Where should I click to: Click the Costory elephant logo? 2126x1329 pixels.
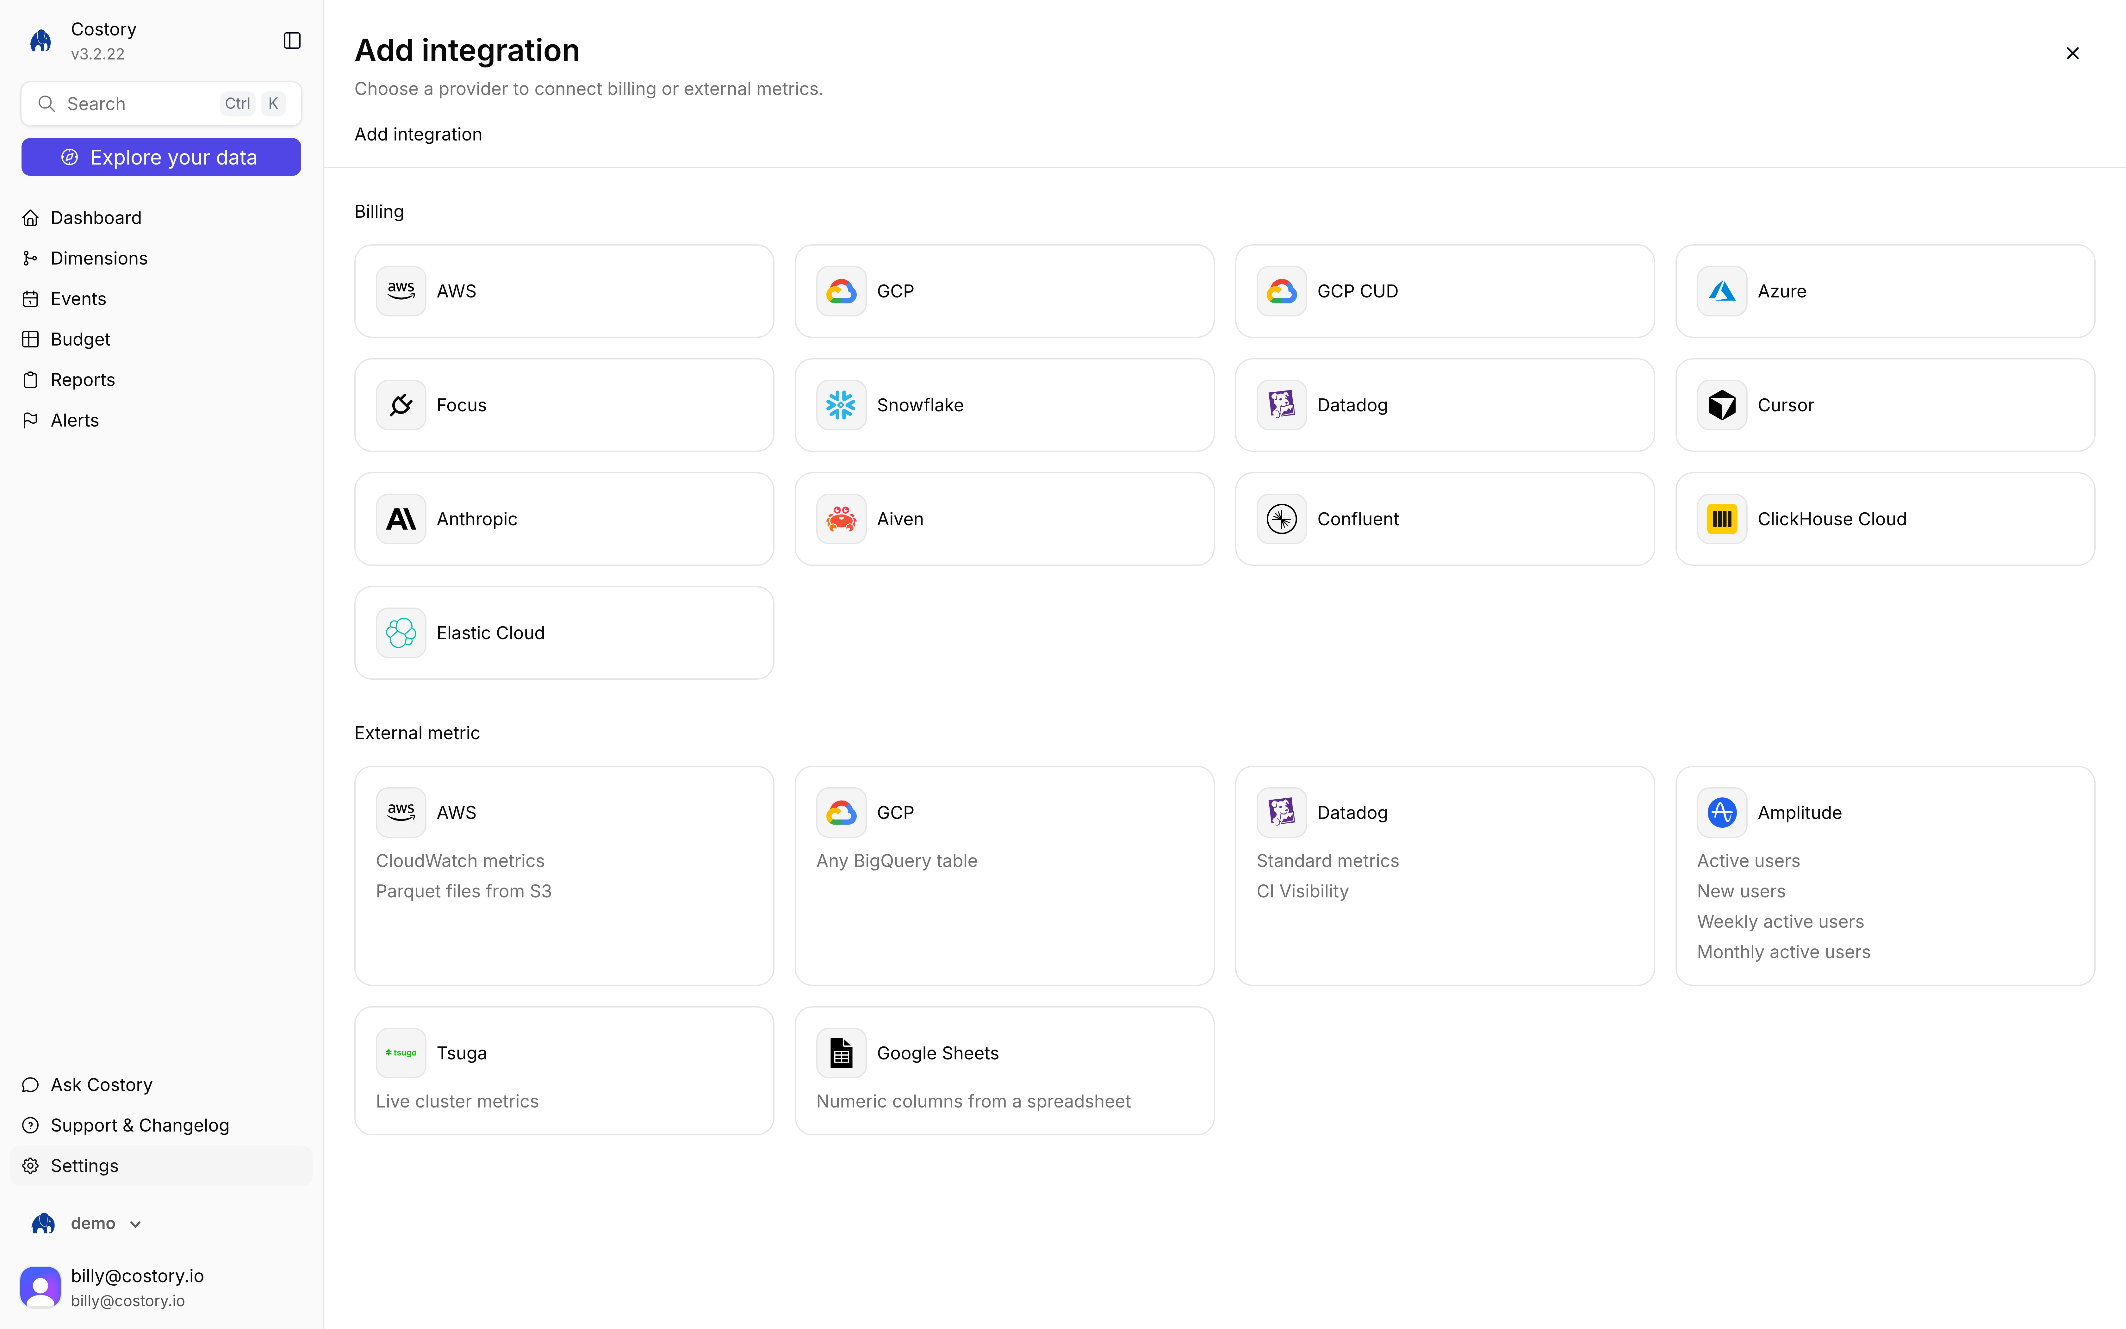[40, 41]
